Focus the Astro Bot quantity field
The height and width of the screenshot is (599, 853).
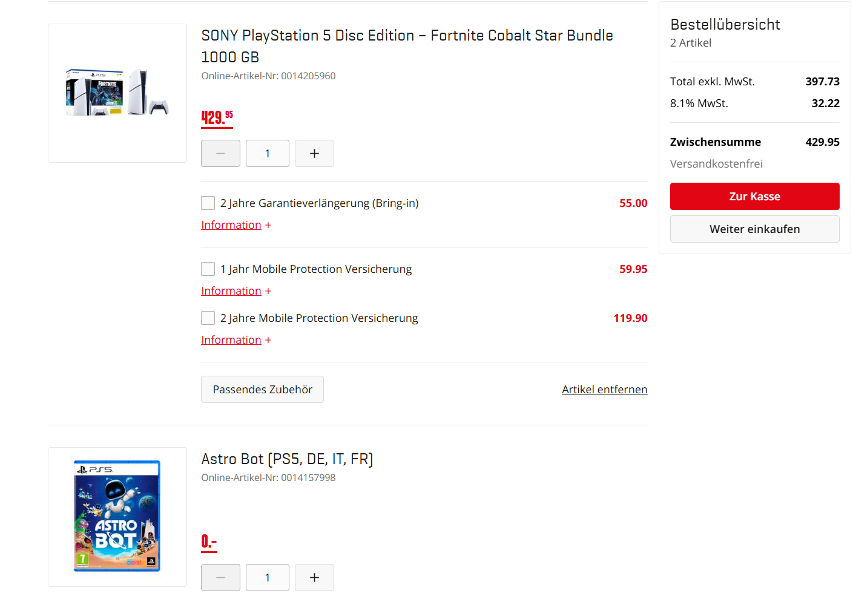click(268, 578)
